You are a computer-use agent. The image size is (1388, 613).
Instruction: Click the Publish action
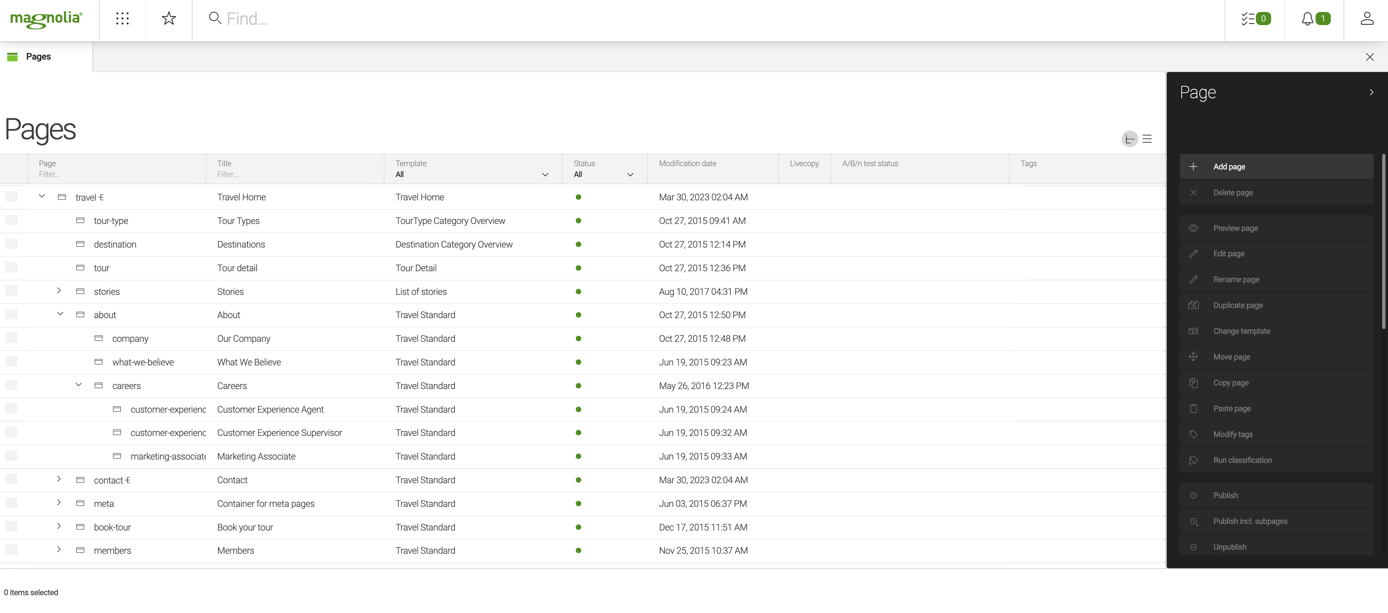(x=1277, y=495)
